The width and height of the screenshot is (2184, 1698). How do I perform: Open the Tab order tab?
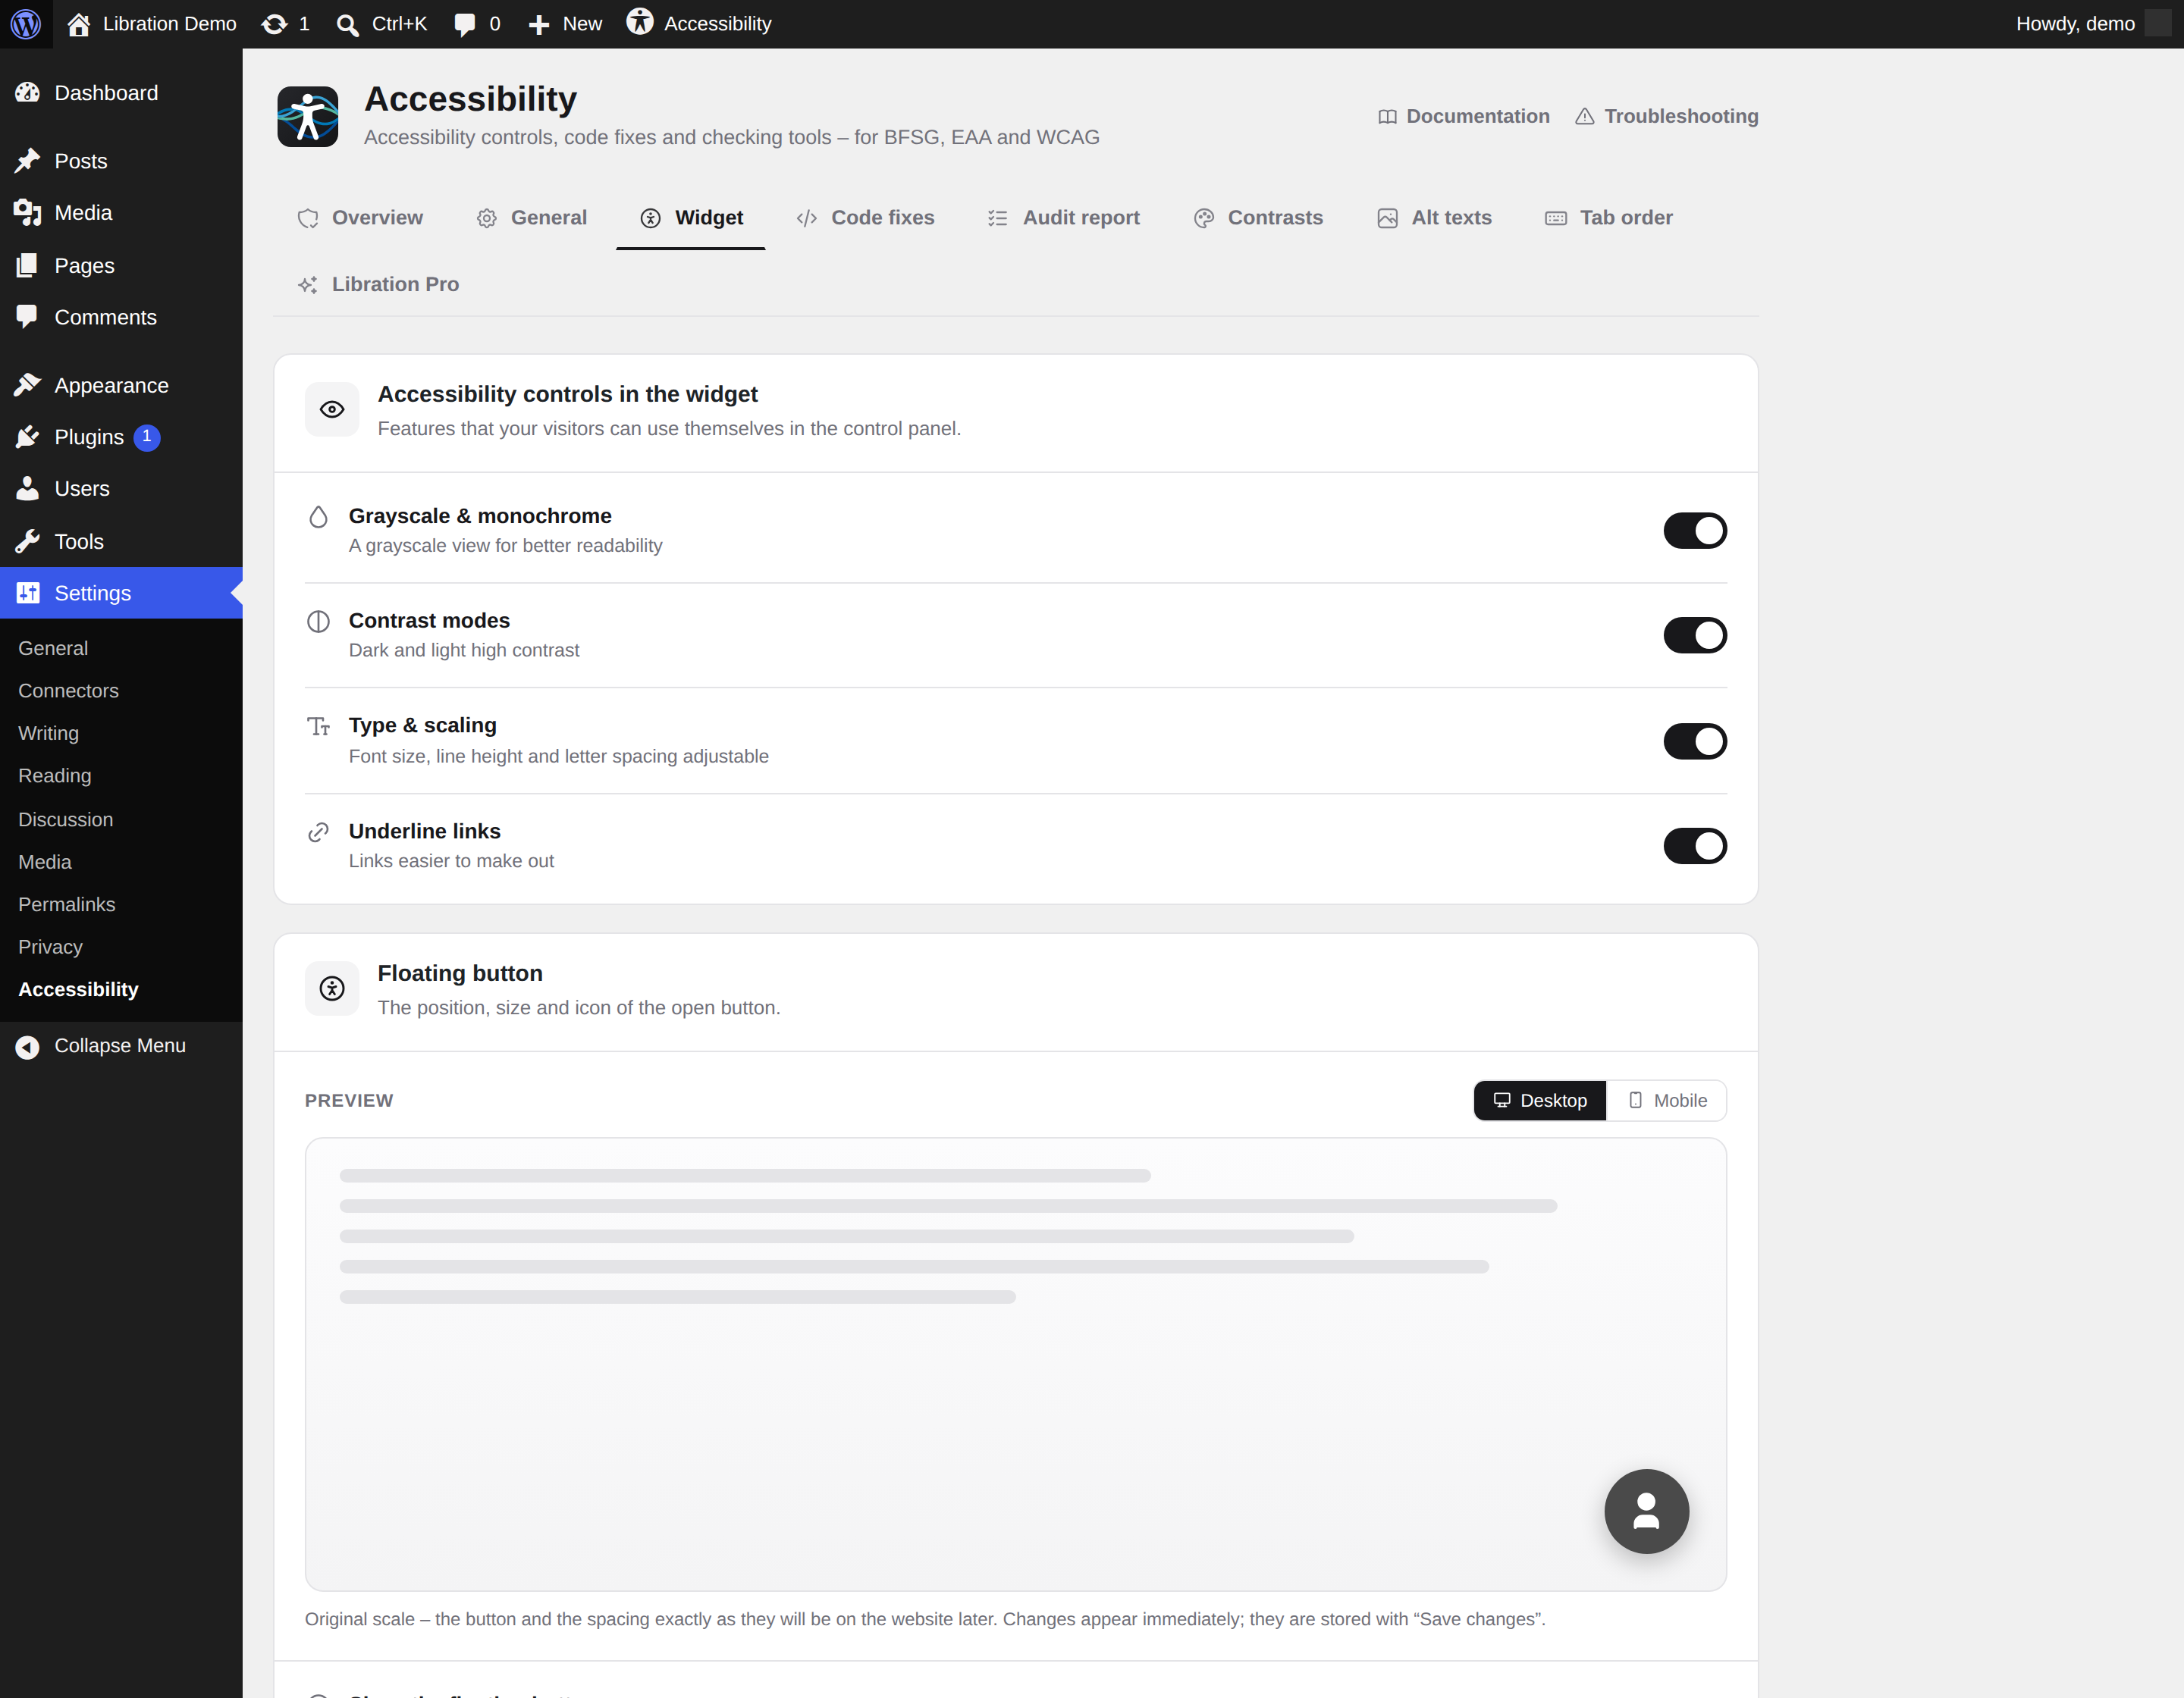(1609, 218)
